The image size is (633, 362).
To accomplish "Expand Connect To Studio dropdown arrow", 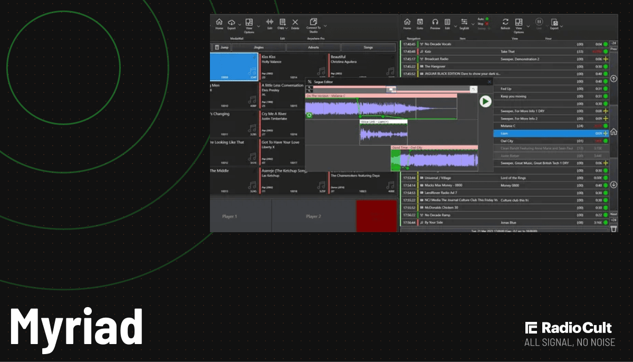I will pyautogui.click(x=325, y=25).
